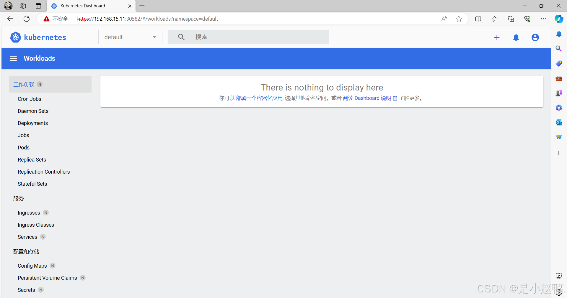The image size is (567, 298).
Task: Open Stateful Sets
Action: click(x=32, y=184)
